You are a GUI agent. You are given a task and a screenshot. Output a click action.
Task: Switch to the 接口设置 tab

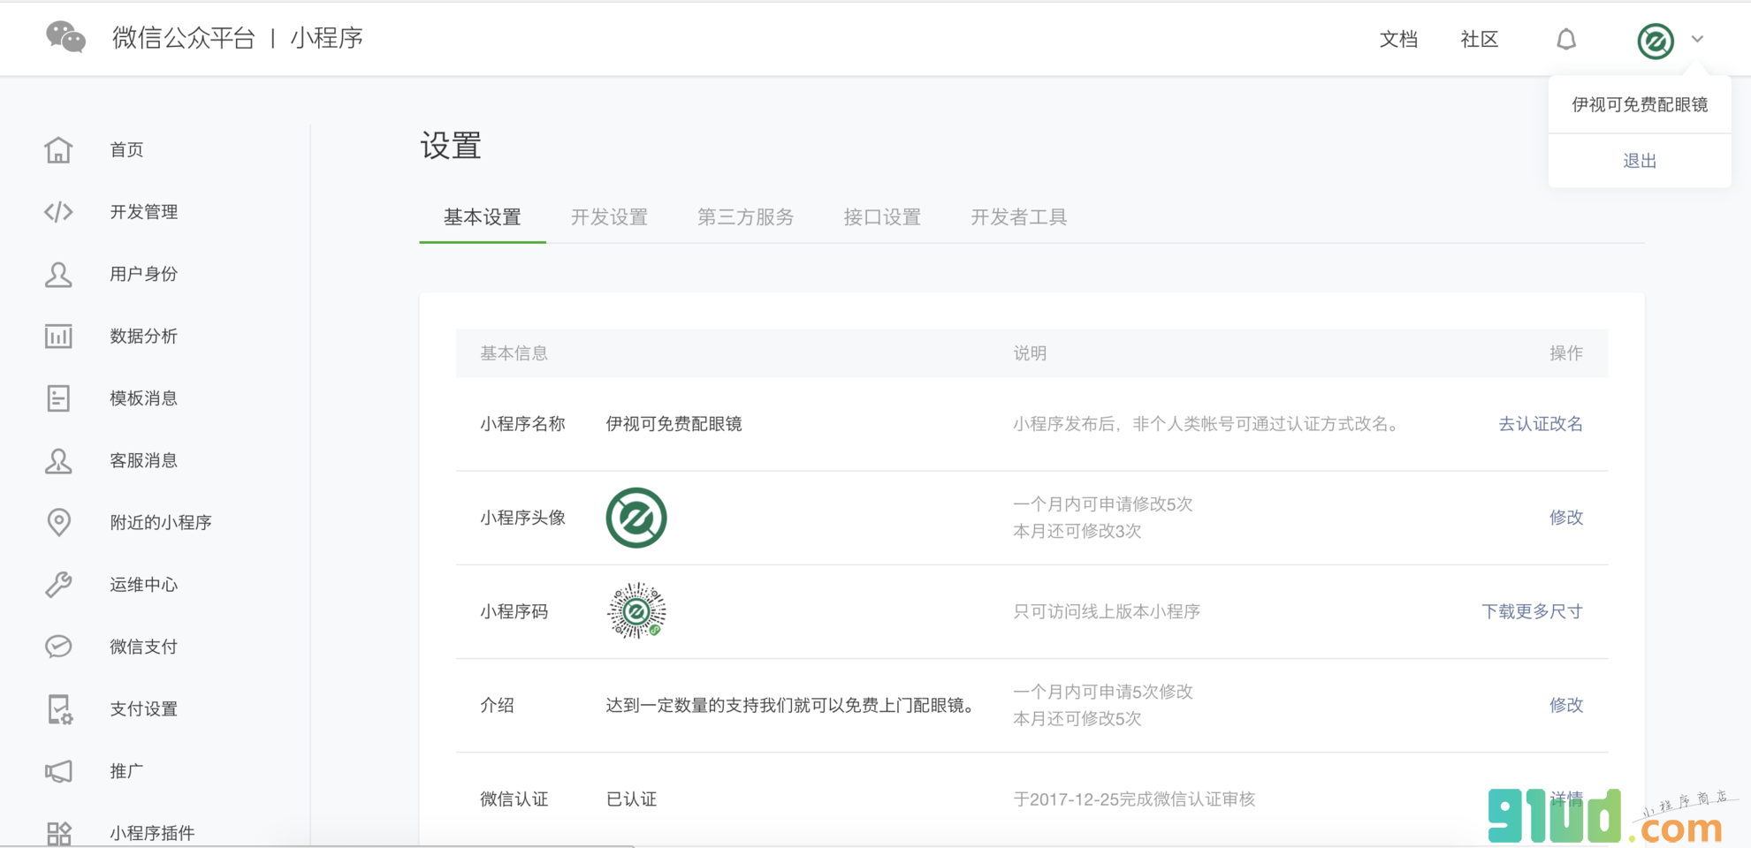882,217
